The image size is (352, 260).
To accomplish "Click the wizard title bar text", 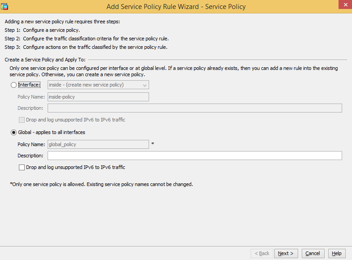I will coord(176,7).
